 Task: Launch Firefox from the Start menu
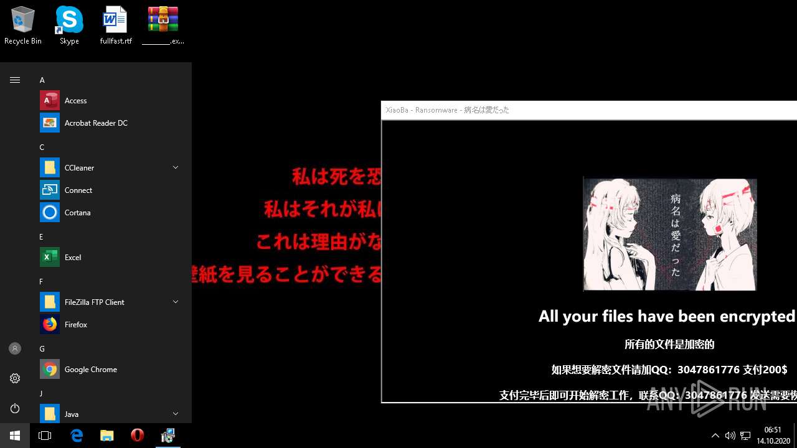click(x=111, y=324)
